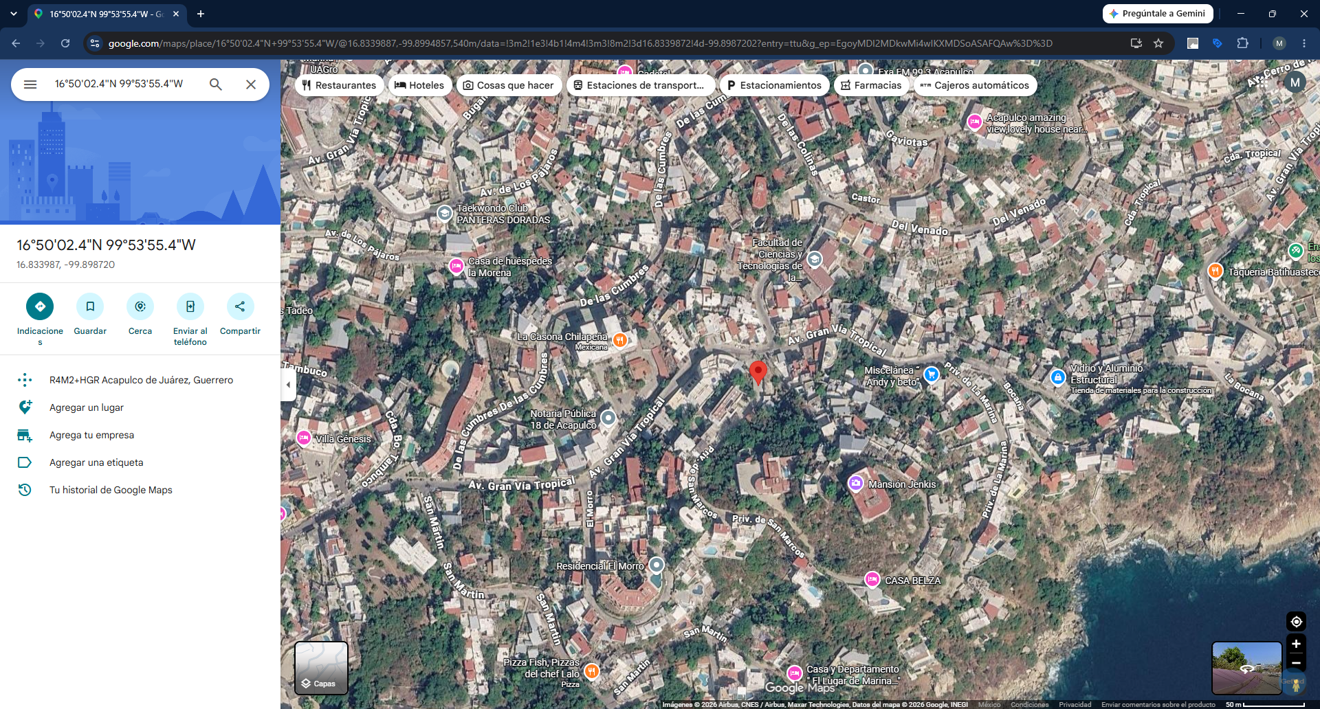Zoom in with the plus button

pyautogui.click(x=1296, y=644)
